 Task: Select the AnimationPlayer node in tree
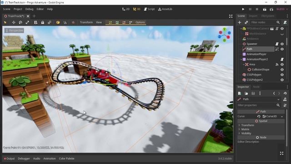256,54
